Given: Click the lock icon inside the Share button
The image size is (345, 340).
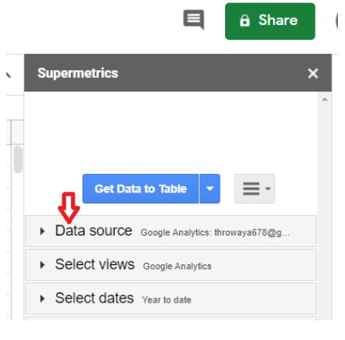Looking at the screenshot, I should point(245,20).
